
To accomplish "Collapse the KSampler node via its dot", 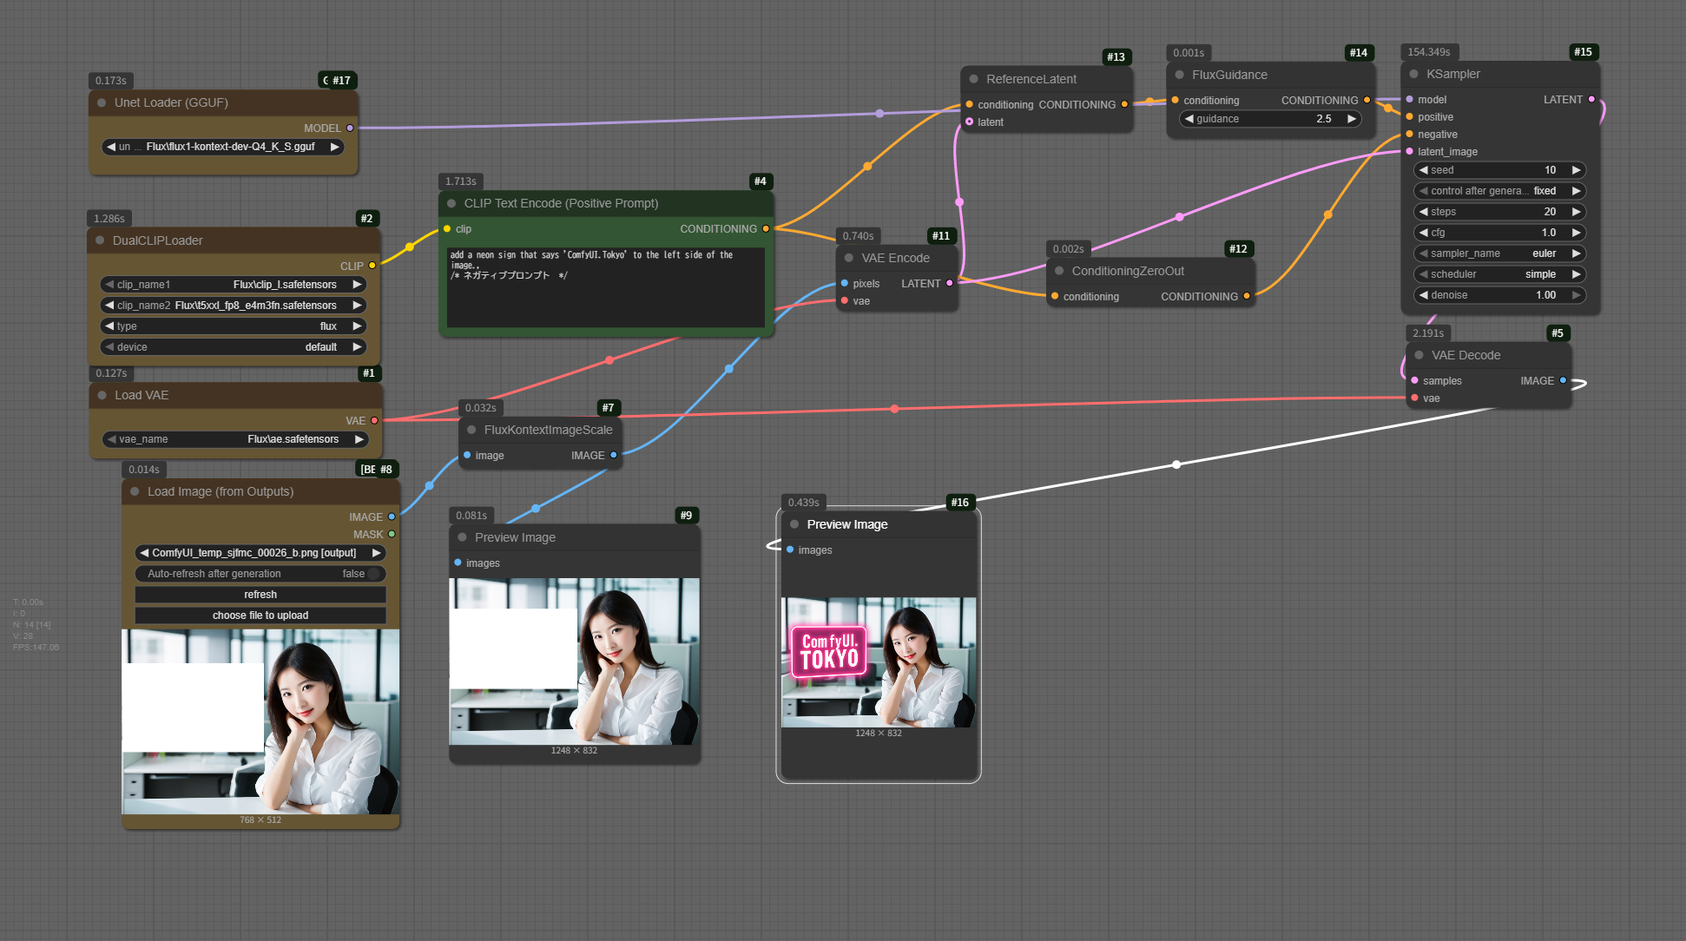I will tap(1413, 75).
